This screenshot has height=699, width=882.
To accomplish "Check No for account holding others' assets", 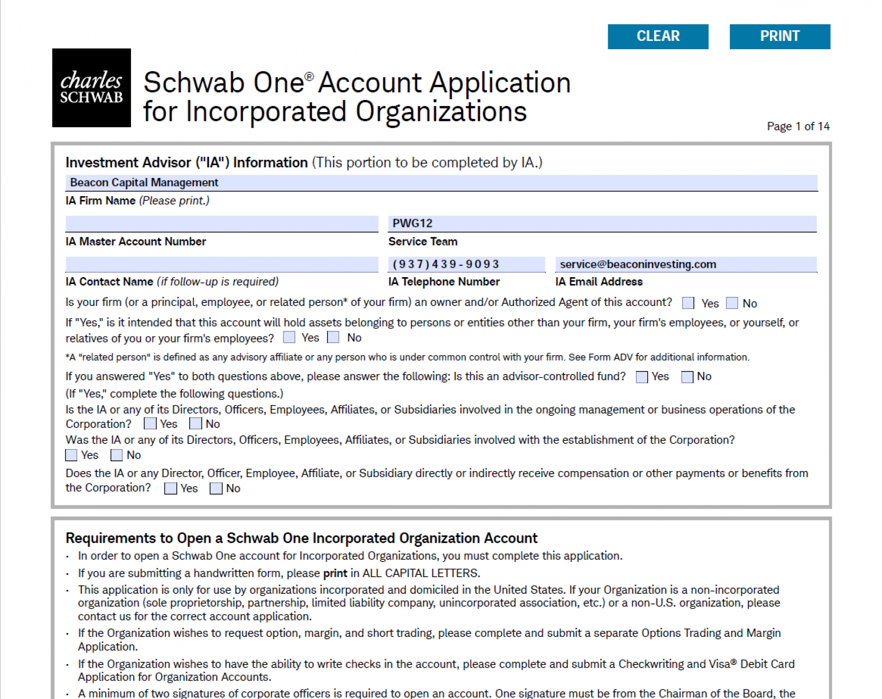I will pyautogui.click(x=333, y=337).
